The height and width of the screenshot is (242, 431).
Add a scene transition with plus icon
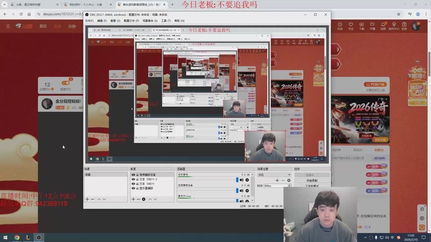[277, 180]
